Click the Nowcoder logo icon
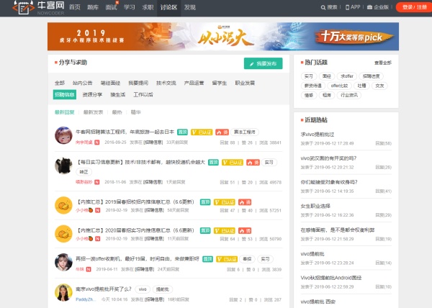Viewport: 432px width, 308px height. (24, 7)
